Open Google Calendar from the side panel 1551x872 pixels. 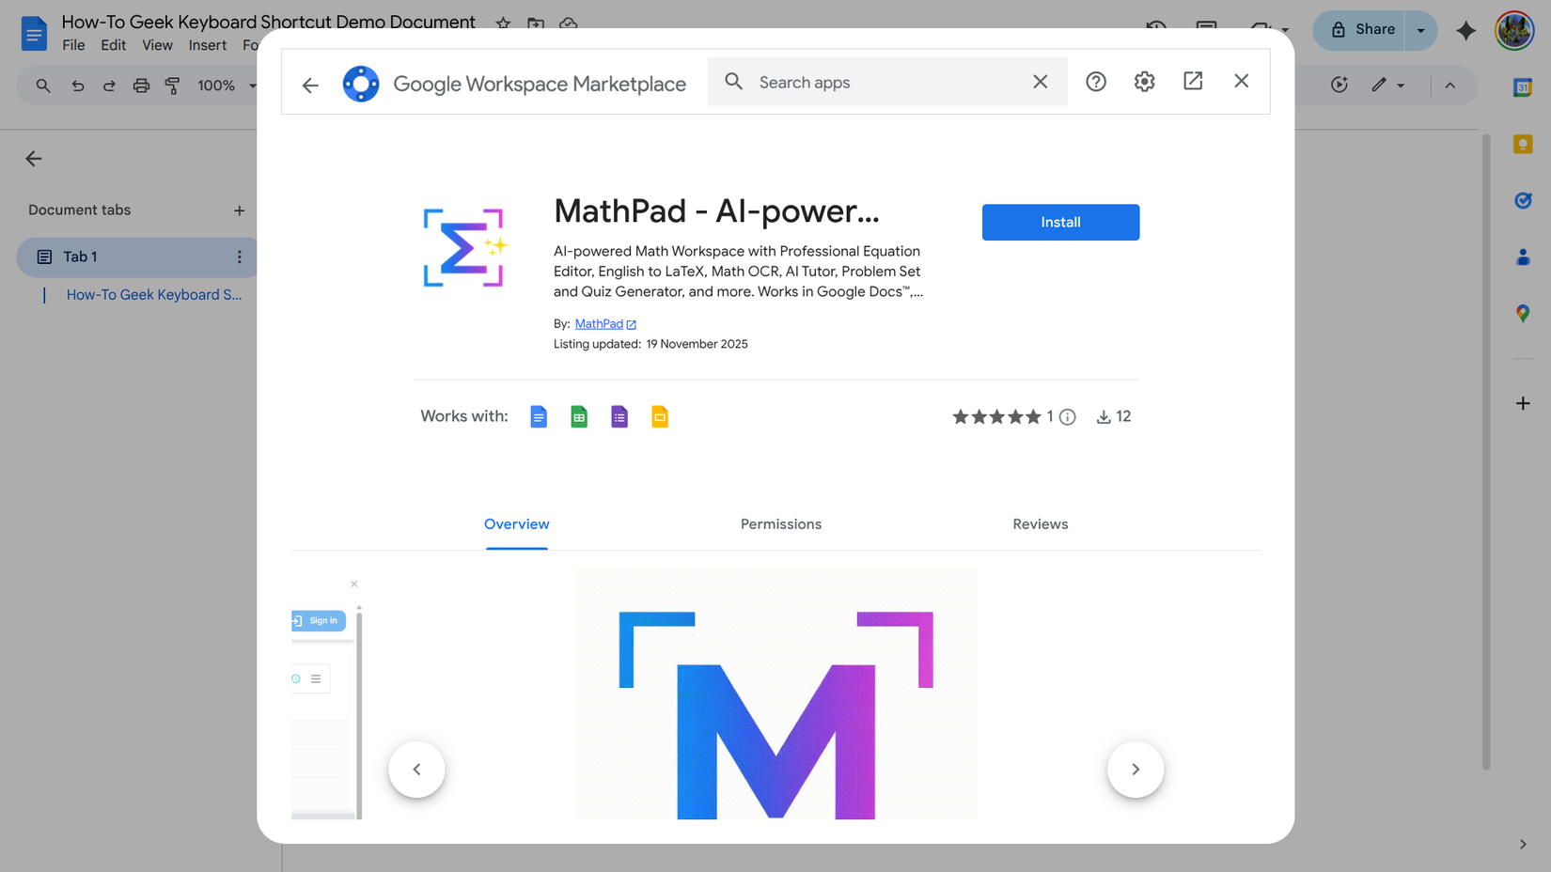point(1522,86)
